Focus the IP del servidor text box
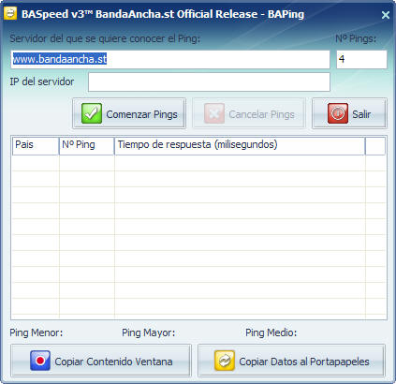Viewport: 396px width, 384px height. [x=209, y=82]
